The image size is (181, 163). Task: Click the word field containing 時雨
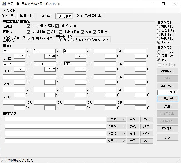click(x=75, y=64)
